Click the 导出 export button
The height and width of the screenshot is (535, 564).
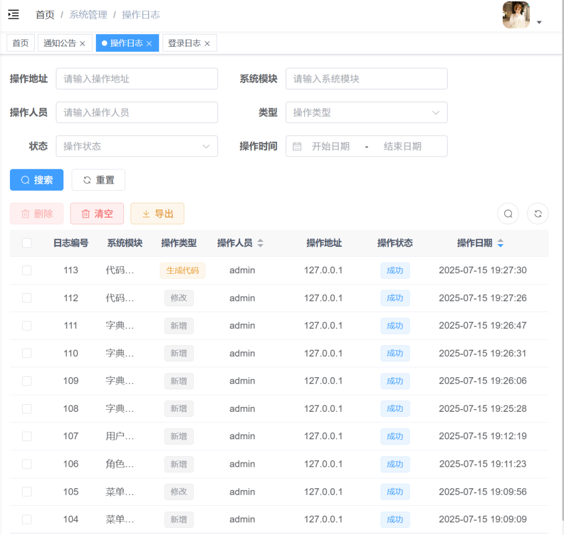click(x=157, y=214)
